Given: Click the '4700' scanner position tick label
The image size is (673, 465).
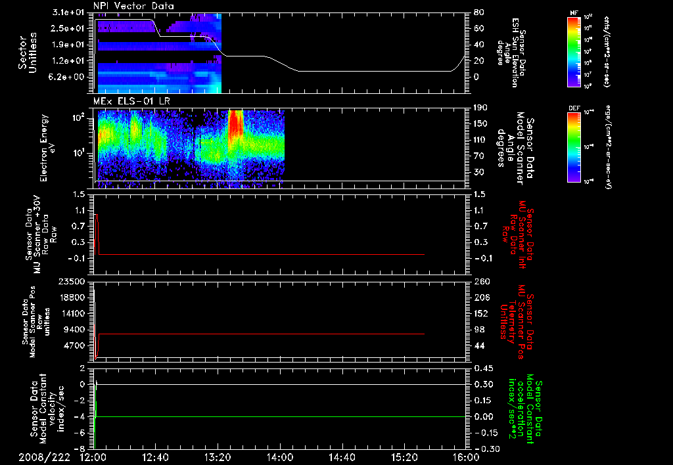Looking at the screenshot, I should [74, 345].
